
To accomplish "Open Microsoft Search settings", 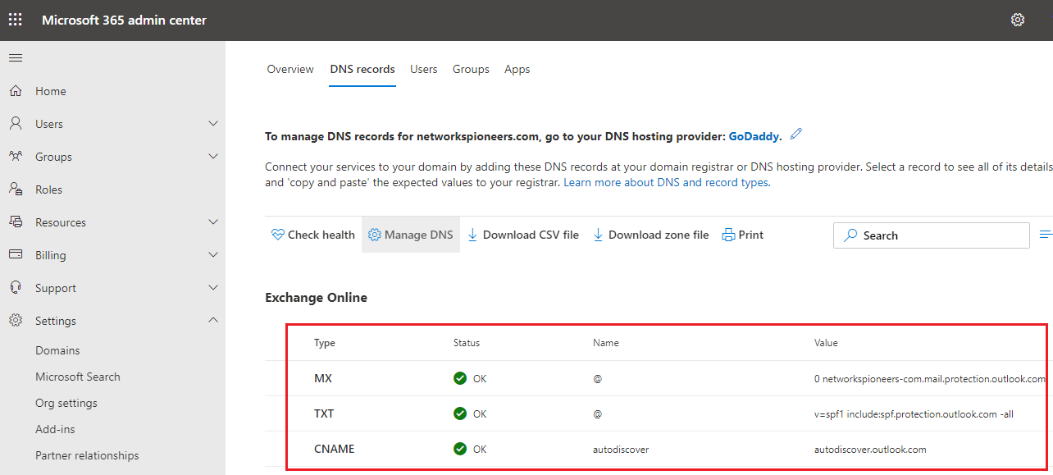I will coord(78,377).
